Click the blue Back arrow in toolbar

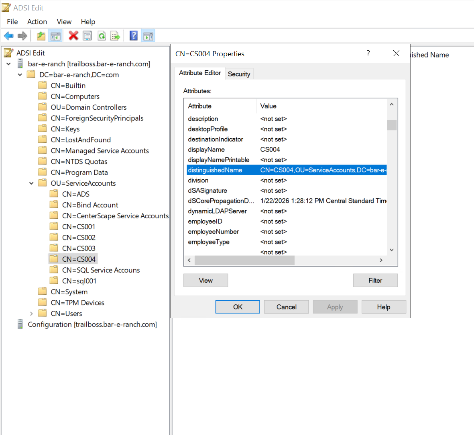pyautogui.click(x=8, y=36)
